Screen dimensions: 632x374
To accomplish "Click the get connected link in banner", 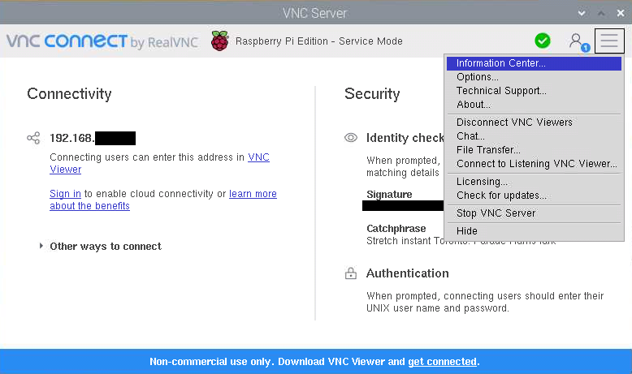I will click(442, 362).
